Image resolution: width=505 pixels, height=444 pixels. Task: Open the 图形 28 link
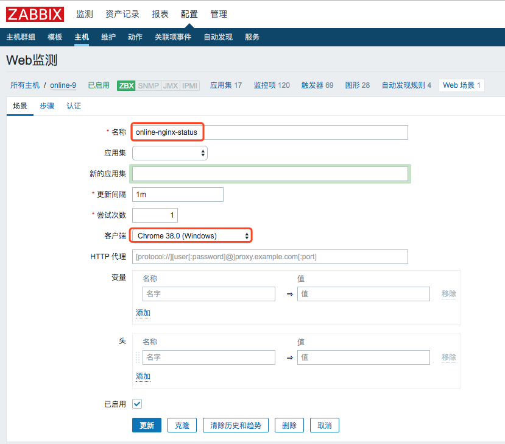coord(358,85)
